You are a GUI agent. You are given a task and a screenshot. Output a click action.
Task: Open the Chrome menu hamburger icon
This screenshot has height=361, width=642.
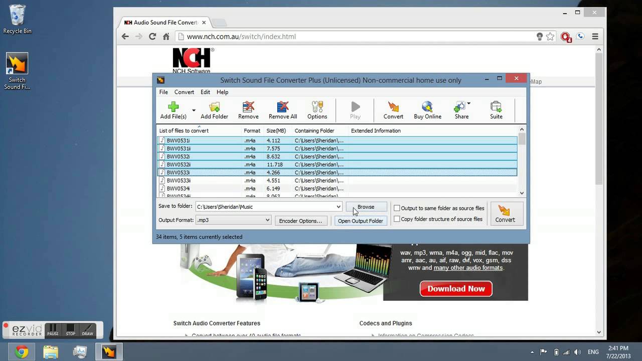point(595,37)
